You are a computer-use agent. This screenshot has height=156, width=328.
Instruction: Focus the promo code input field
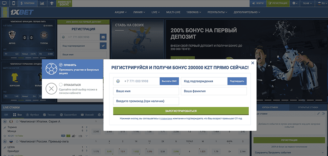(146, 101)
